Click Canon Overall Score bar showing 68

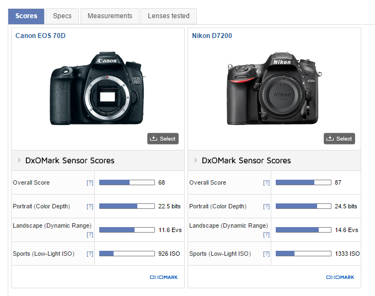pyautogui.click(x=127, y=182)
